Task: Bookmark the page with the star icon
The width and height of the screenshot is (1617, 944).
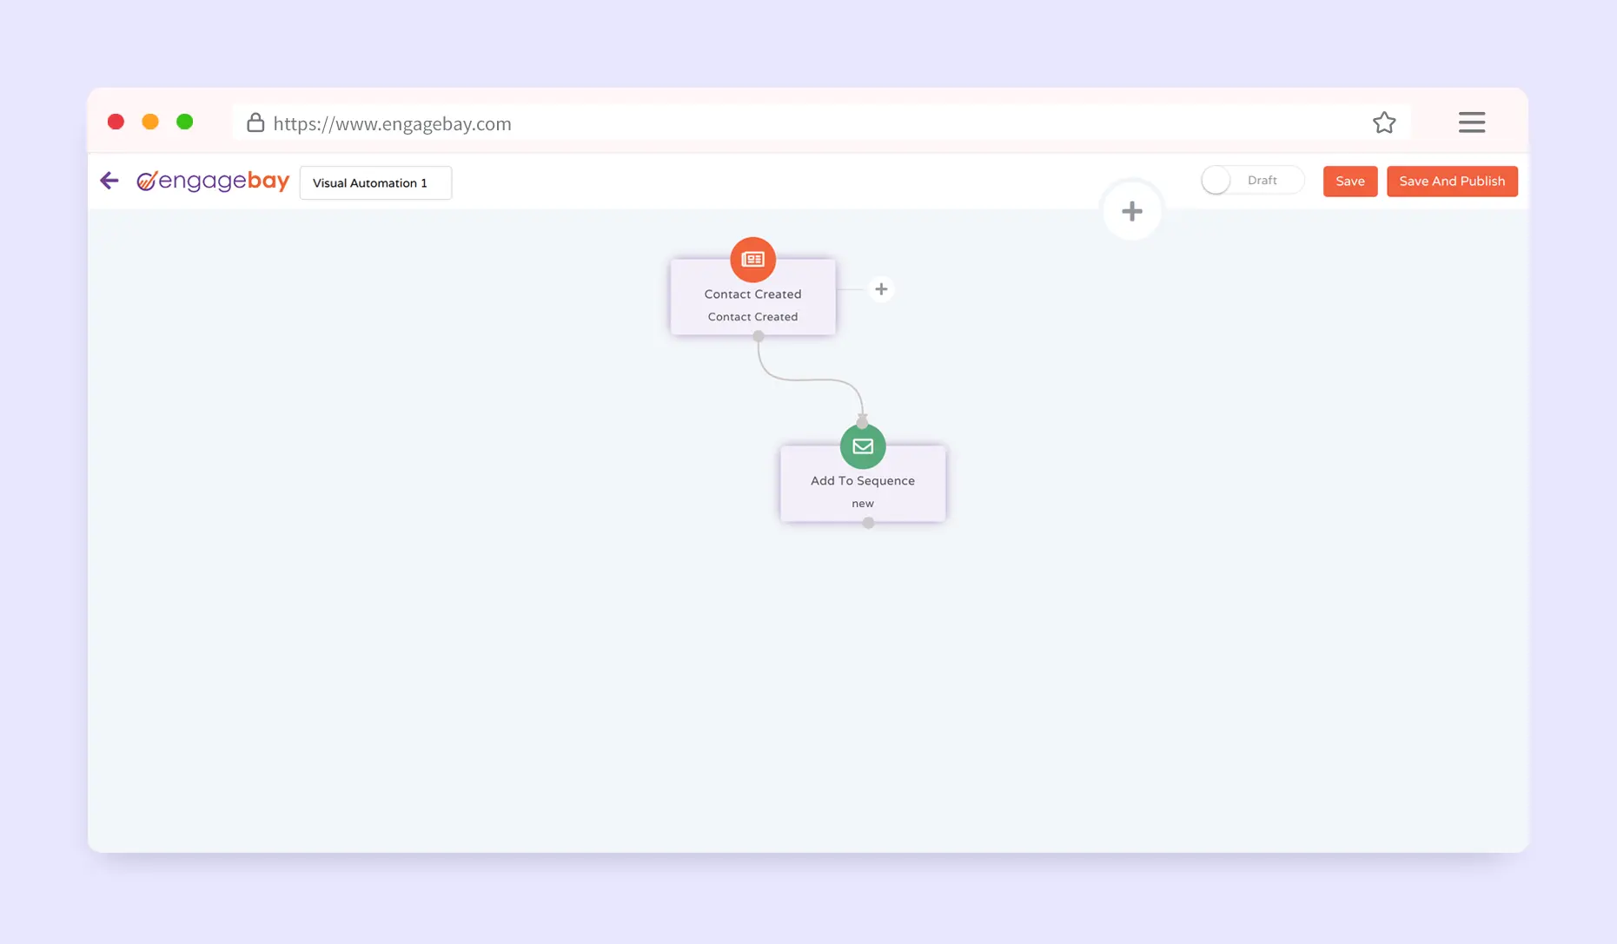Action: coord(1383,122)
